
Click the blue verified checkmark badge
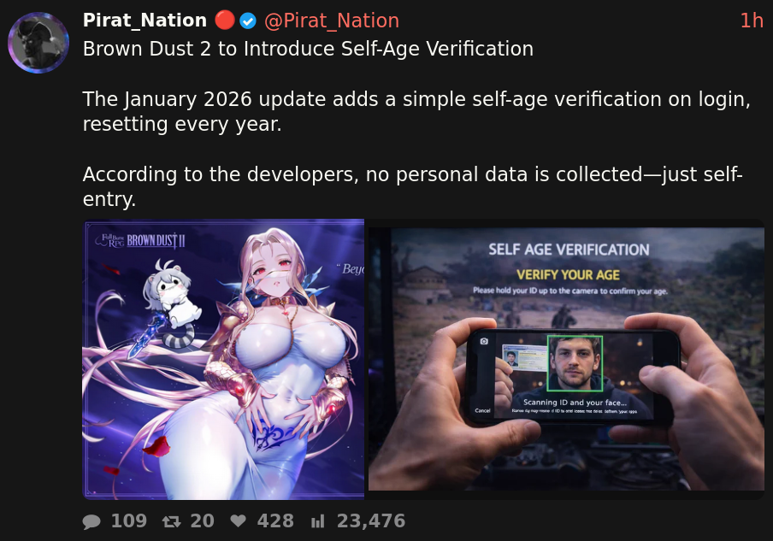[248, 21]
